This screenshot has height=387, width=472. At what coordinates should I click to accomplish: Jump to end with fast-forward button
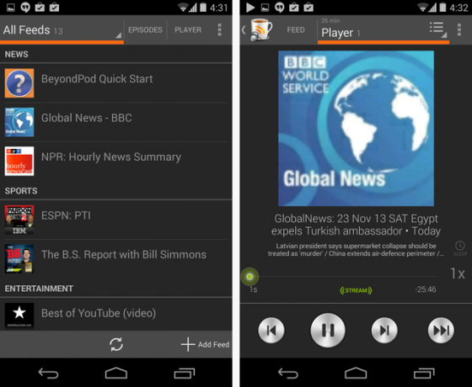tap(441, 330)
